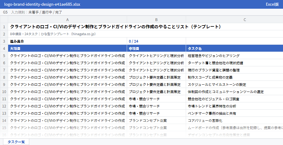
Task: Click the Excel版 label in title bar
Action: tap(272, 4)
